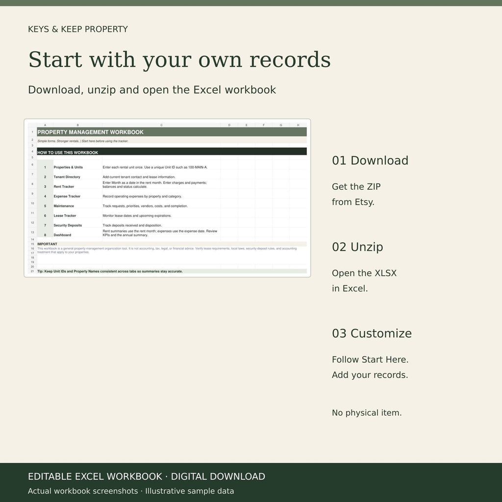This screenshot has width=502, height=502.
Task: Click 'Track deposits received and disposition' text
Action: pyautogui.click(x=132, y=225)
